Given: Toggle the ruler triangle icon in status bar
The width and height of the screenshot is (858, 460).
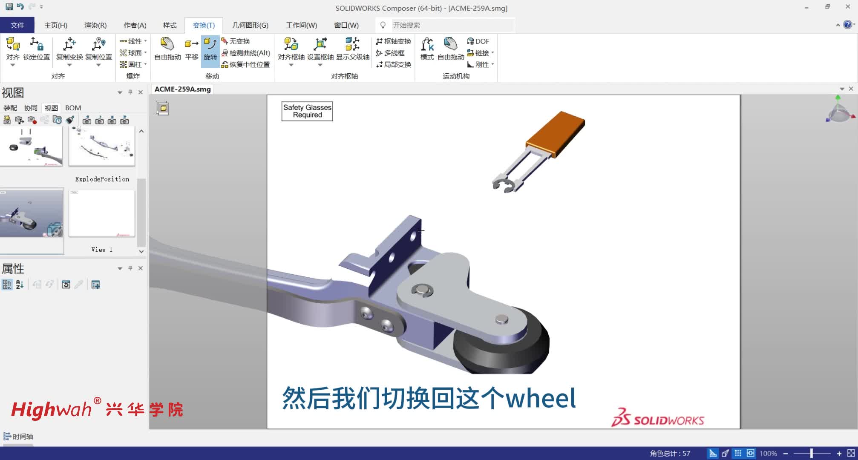Looking at the screenshot, I should point(713,453).
